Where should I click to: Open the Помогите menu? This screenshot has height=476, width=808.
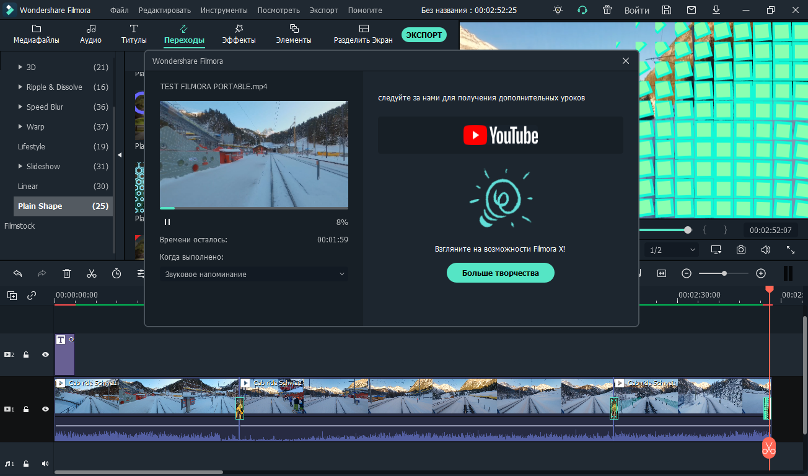click(365, 11)
